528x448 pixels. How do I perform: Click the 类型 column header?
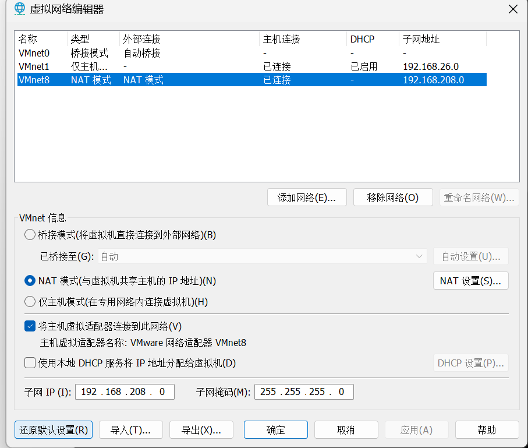point(93,39)
